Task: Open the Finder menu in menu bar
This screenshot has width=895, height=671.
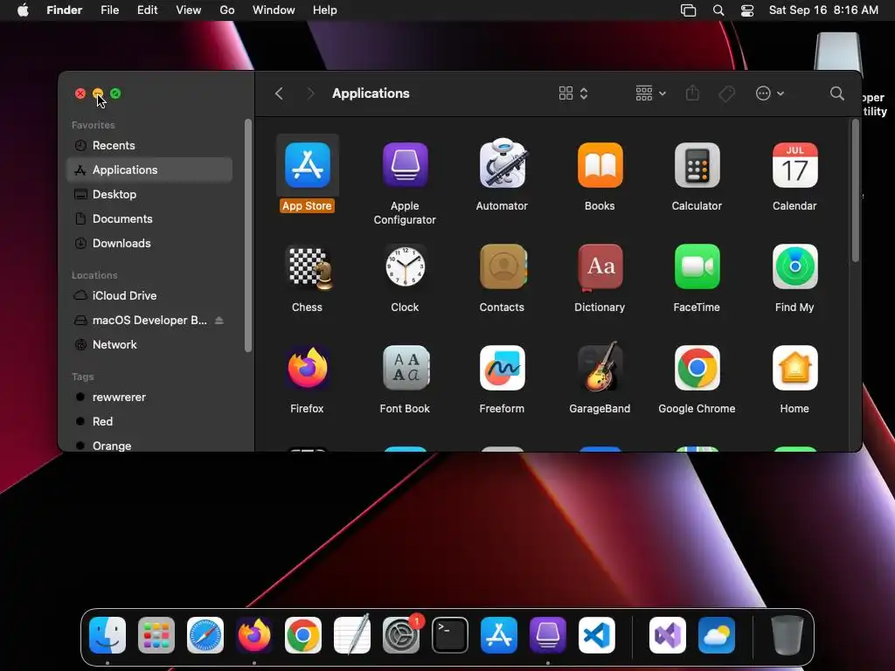Action: (x=65, y=10)
